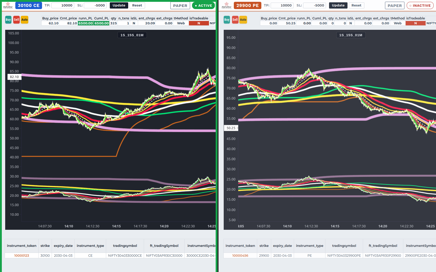Click Update button in 29900 PE panel
Screen dimensions: 436x272
coord(338,5)
